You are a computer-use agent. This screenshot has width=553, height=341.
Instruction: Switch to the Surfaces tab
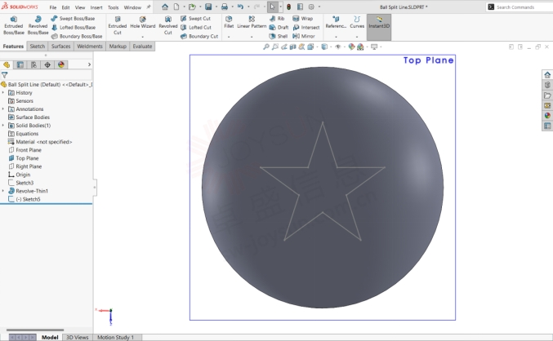click(61, 46)
